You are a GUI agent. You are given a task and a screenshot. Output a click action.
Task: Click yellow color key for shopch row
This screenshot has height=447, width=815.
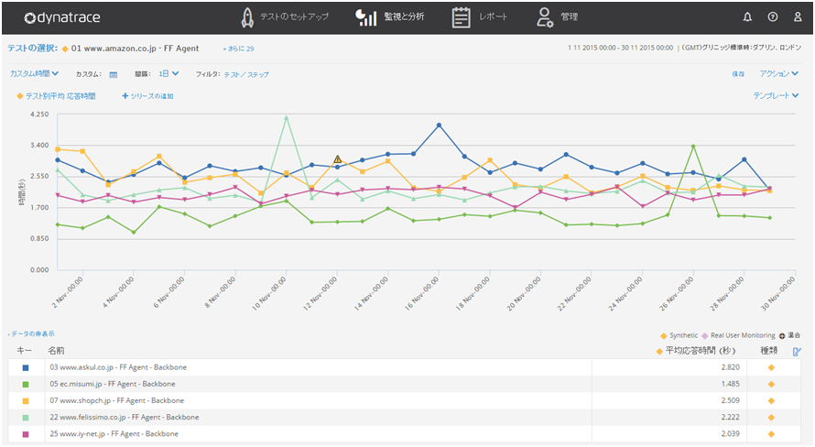(26, 401)
